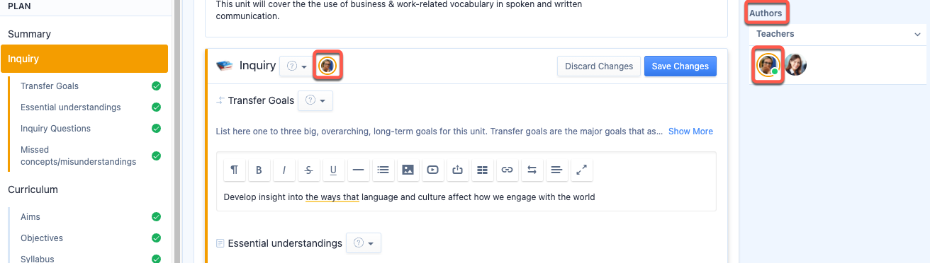This screenshot has height=263, width=930.
Task: Collapse the Teachers section chevron
Action: [x=917, y=34]
